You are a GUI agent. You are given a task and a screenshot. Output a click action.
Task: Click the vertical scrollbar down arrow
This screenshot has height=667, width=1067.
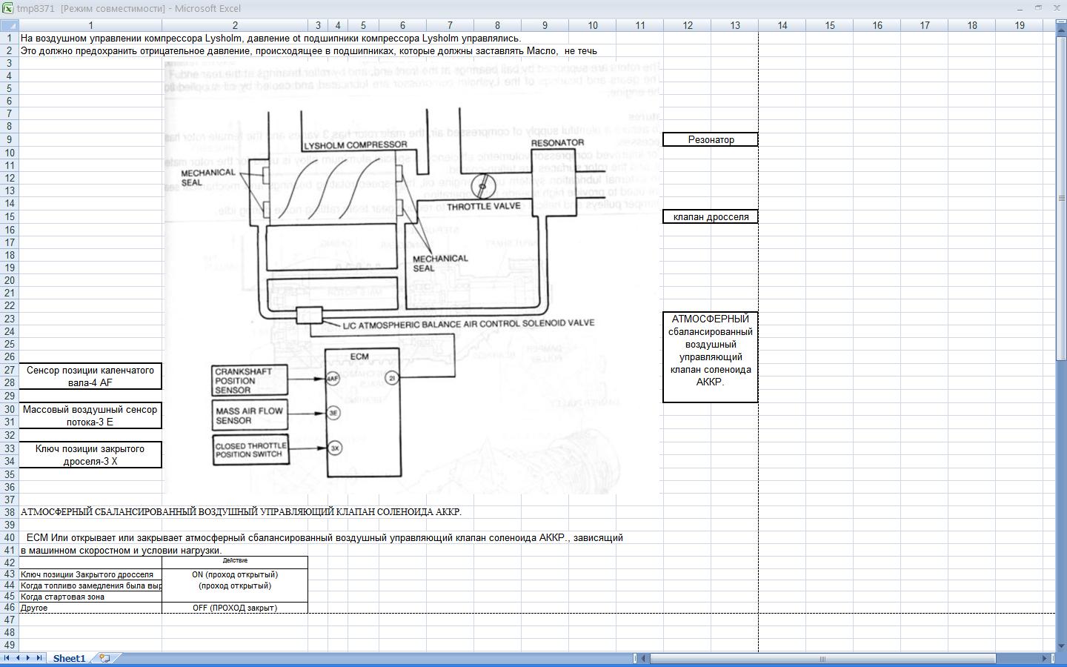coord(1060,646)
